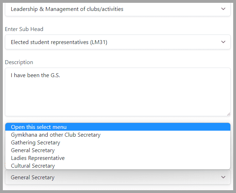The image size is (236, 193).
Task: Open the bottom General Secretary select field
Action: pos(118,177)
